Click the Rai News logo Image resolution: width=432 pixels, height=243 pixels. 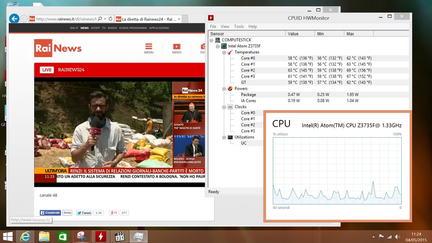click(58, 48)
